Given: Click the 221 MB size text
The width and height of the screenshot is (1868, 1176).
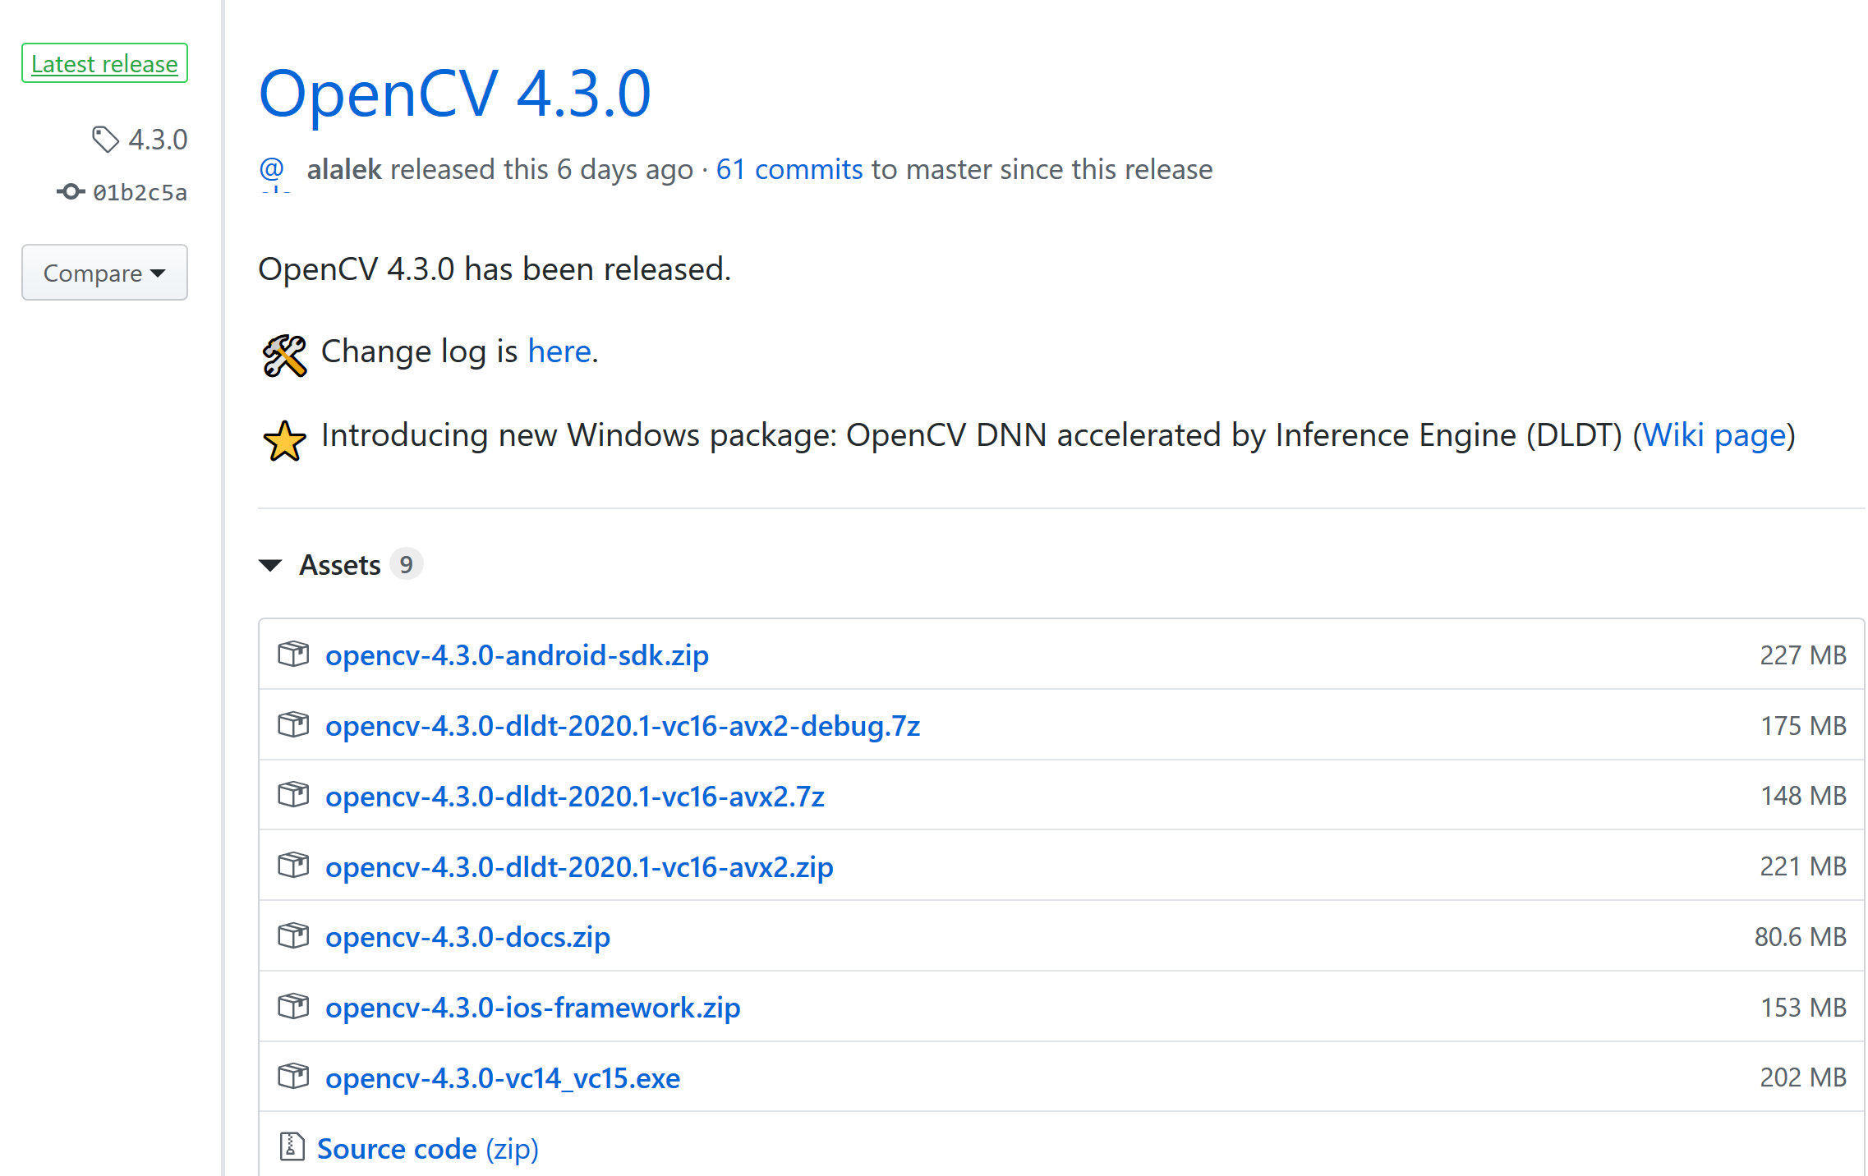Looking at the screenshot, I should click(1803, 866).
